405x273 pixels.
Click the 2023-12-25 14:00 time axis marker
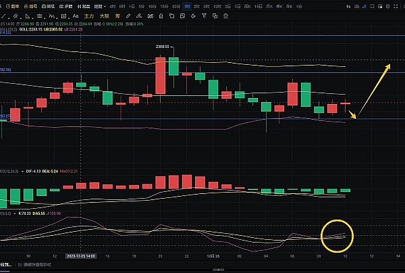[80, 257]
